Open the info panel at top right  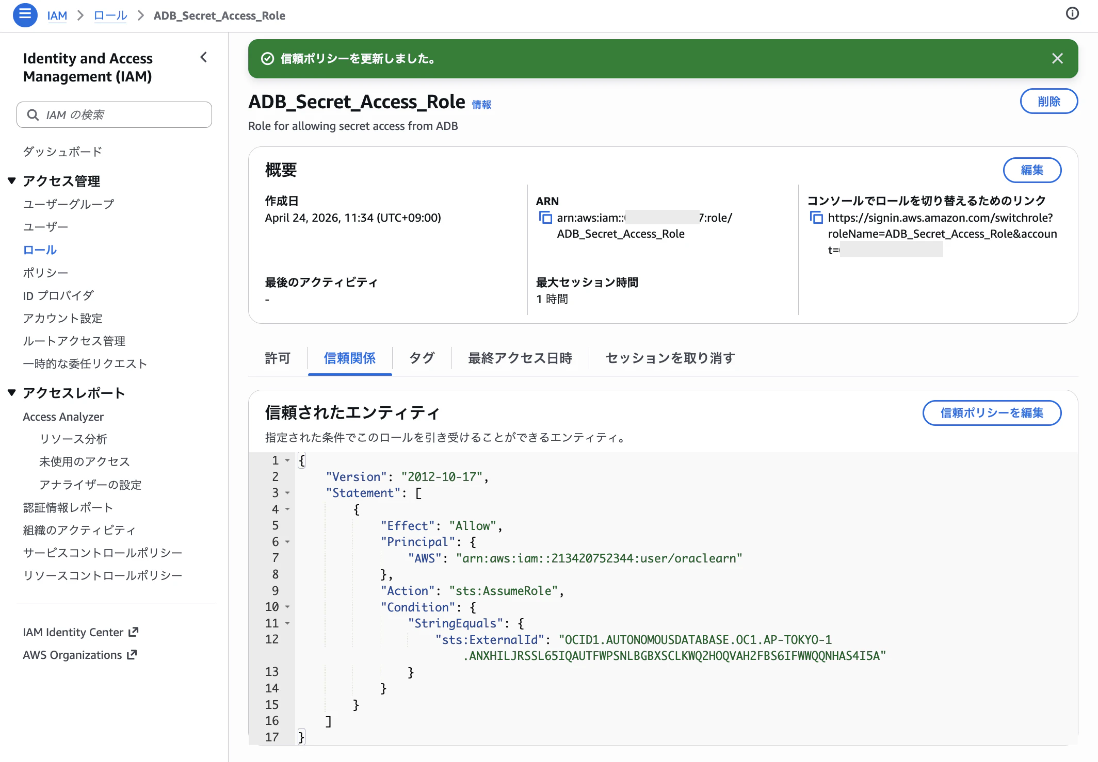coord(1072,13)
